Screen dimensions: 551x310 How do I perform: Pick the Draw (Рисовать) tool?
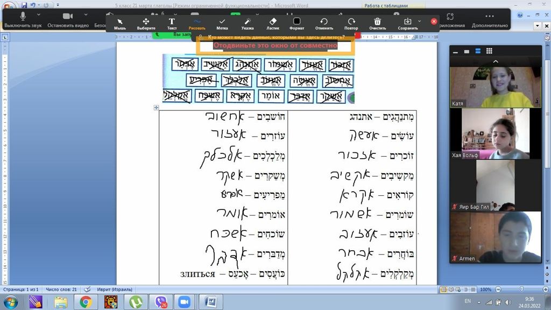click(196, 24)
